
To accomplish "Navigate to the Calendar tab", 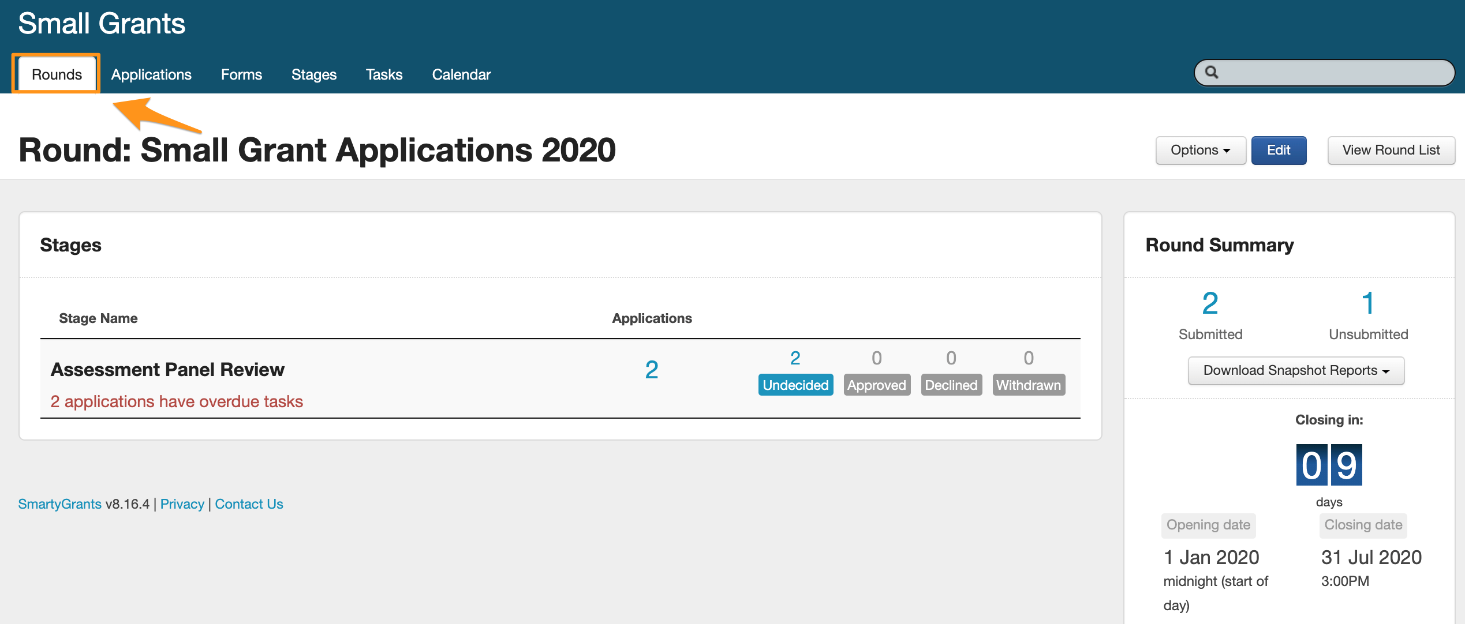I will tap(461, 74).
